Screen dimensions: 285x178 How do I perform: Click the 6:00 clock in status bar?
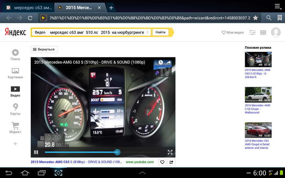click(260, 173)
